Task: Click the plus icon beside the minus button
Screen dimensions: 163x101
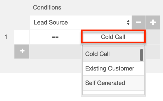Action: (x=153, y=22)
